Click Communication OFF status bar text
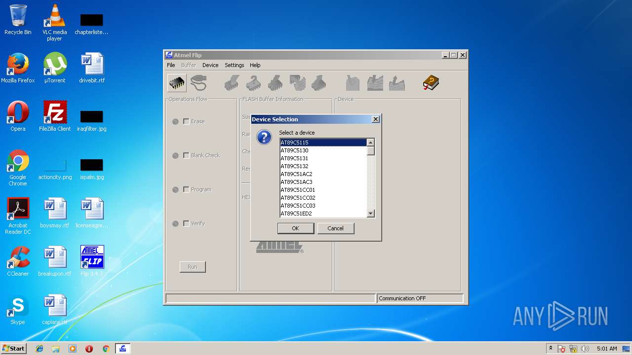This screenshot has height=355, width=632. (402, 298)
